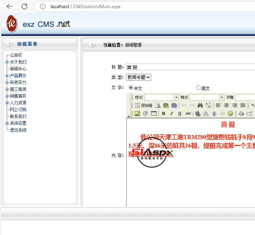Image resolution: width=255 pixels, height=235 pixels.
Task: Click the Insert Flash icon
Action: (146, 114)
